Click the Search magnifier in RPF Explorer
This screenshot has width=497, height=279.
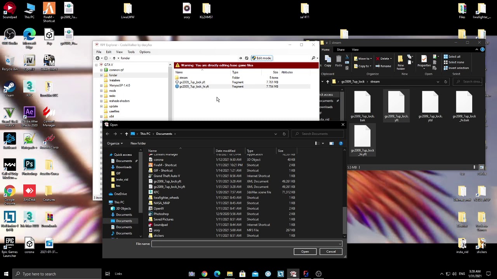313,58
